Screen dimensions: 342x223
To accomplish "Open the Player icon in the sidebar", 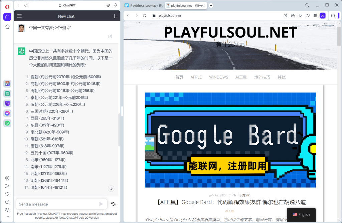I will tap(7, 178).
